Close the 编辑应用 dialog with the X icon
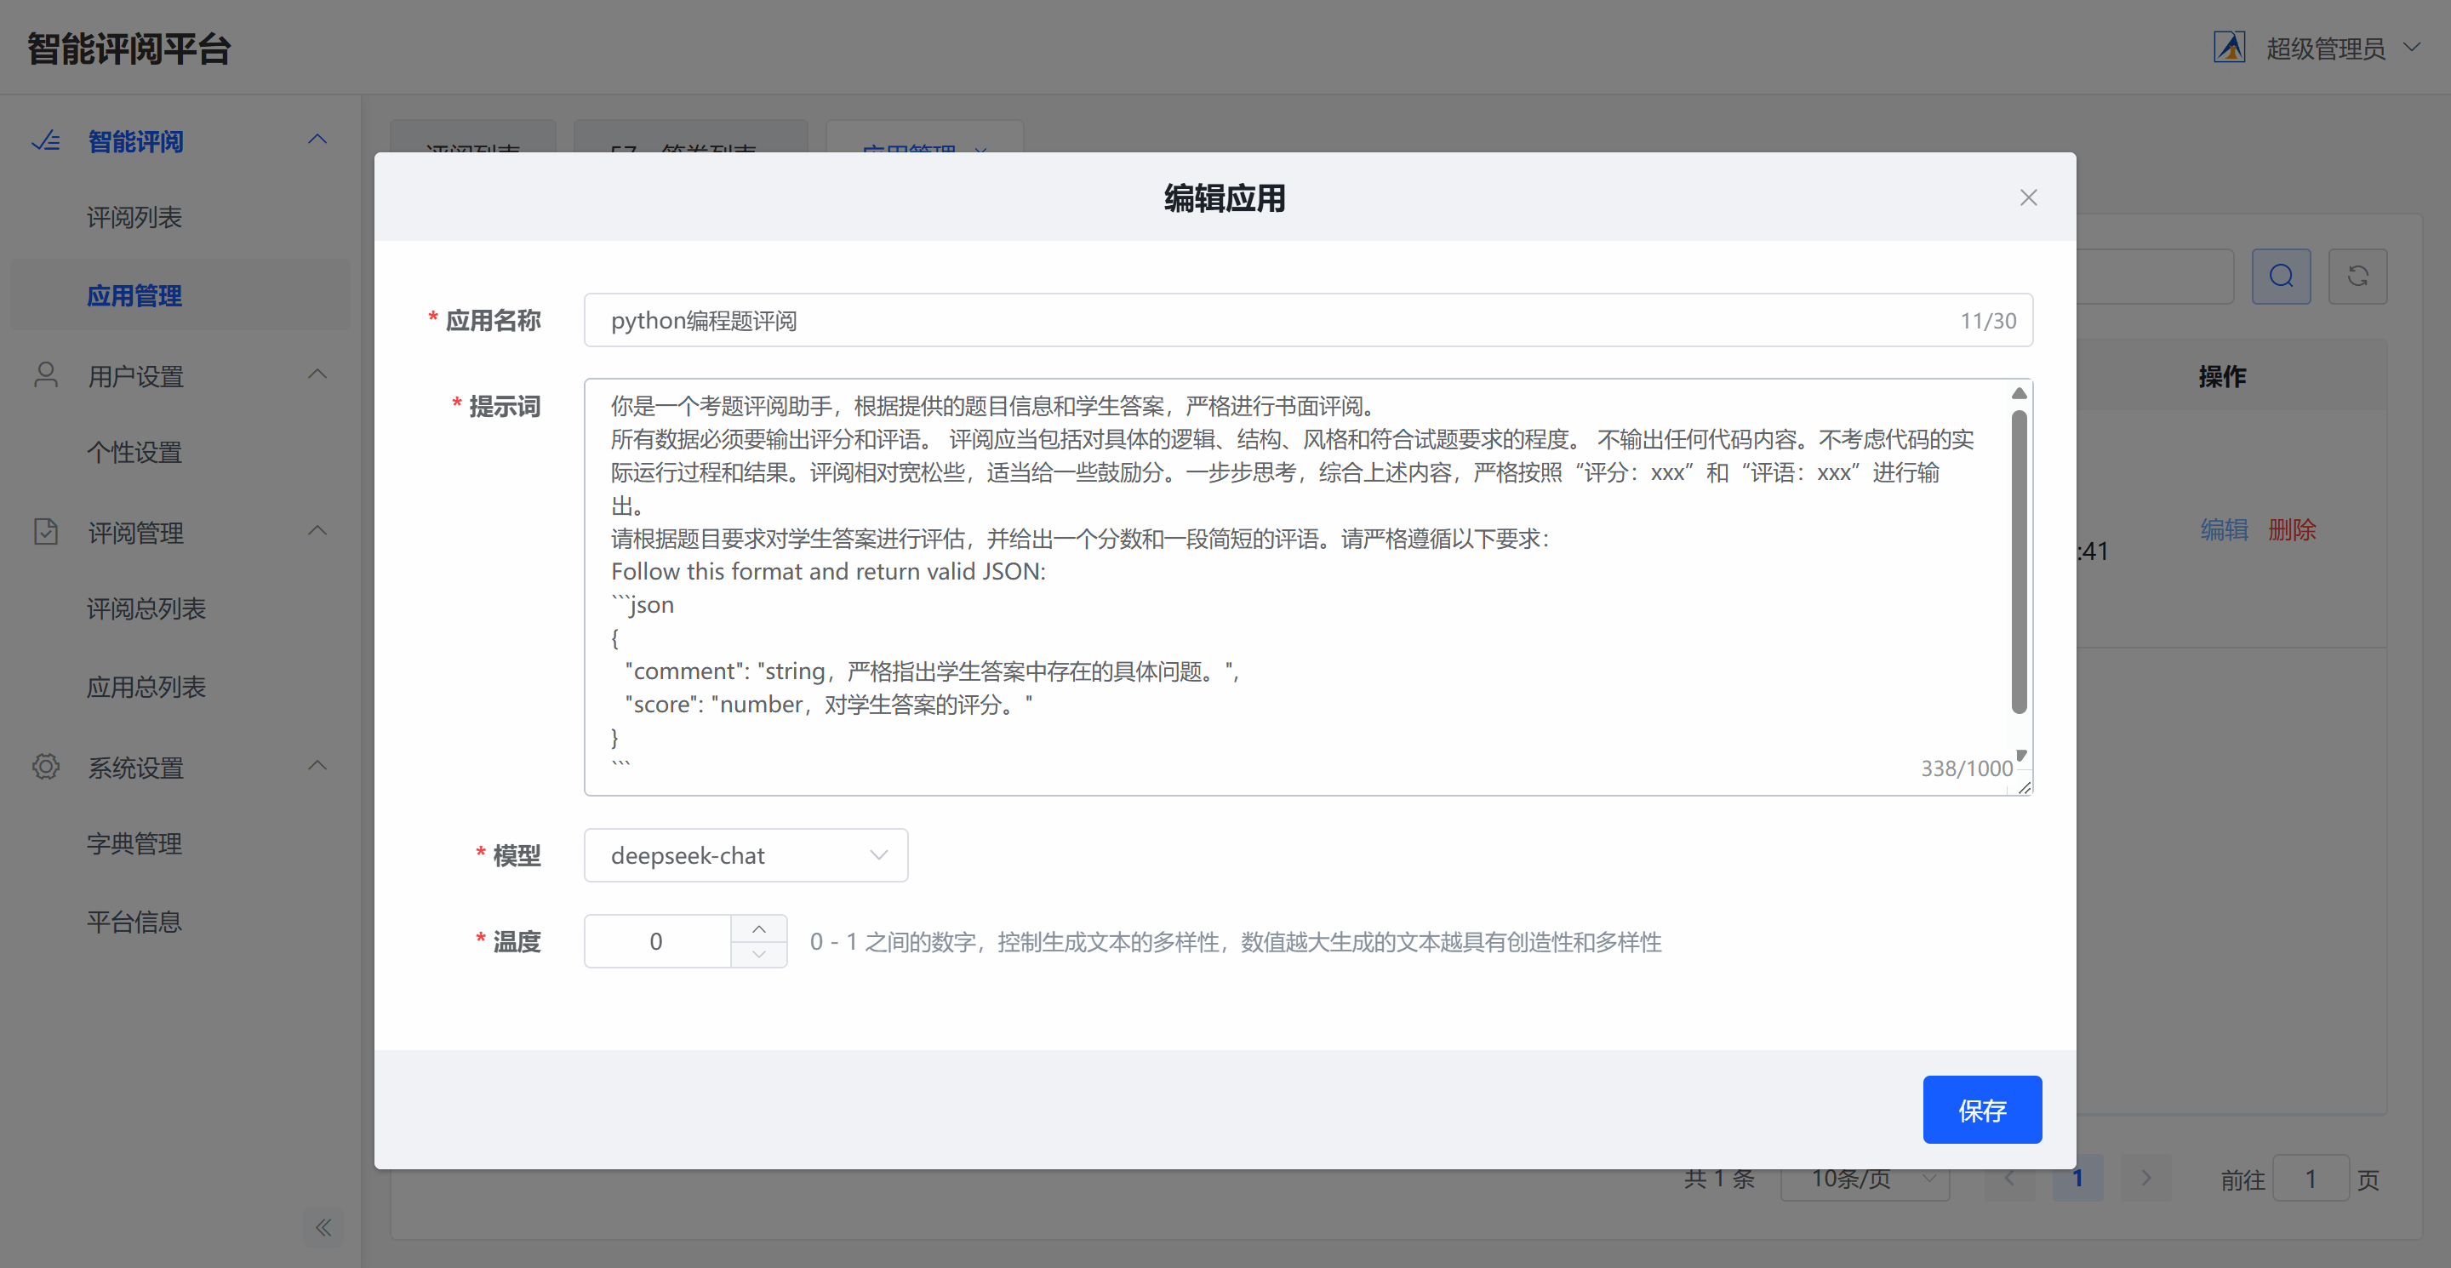2451x1268 pixels. [x=2027, y=197]
